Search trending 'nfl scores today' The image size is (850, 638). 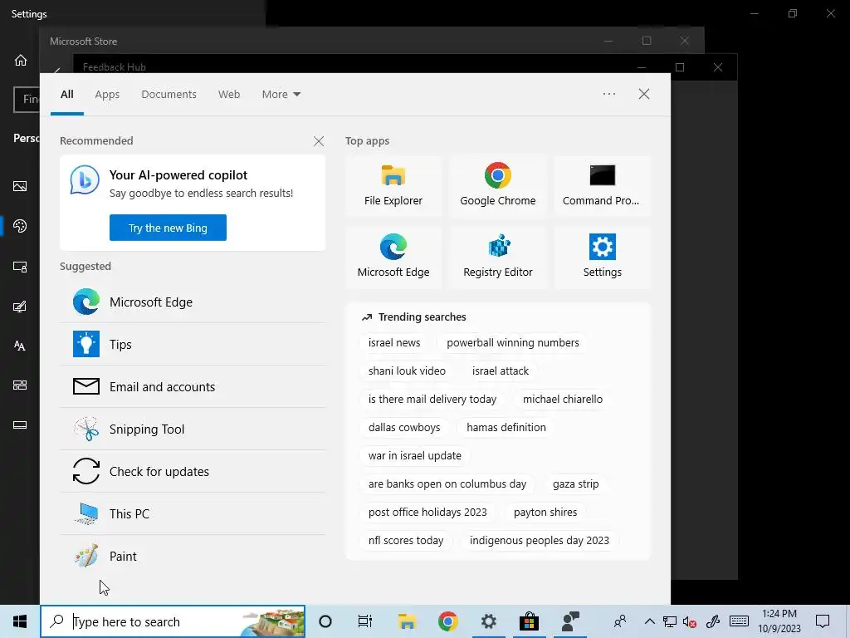click(x=406, y=540)
